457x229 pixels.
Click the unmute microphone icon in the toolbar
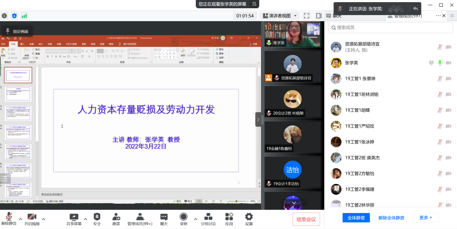(9, 217)
